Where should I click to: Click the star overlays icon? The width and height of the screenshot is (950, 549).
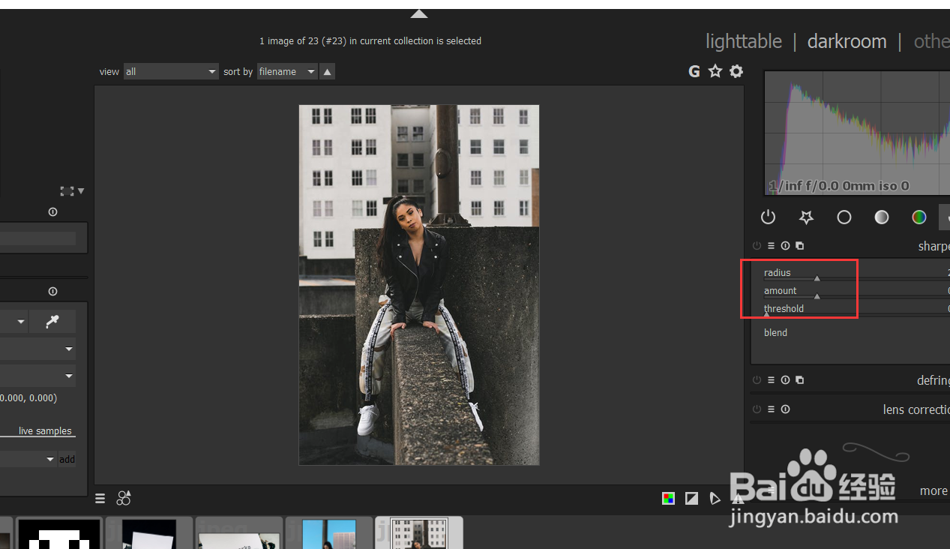click(715, 71)
